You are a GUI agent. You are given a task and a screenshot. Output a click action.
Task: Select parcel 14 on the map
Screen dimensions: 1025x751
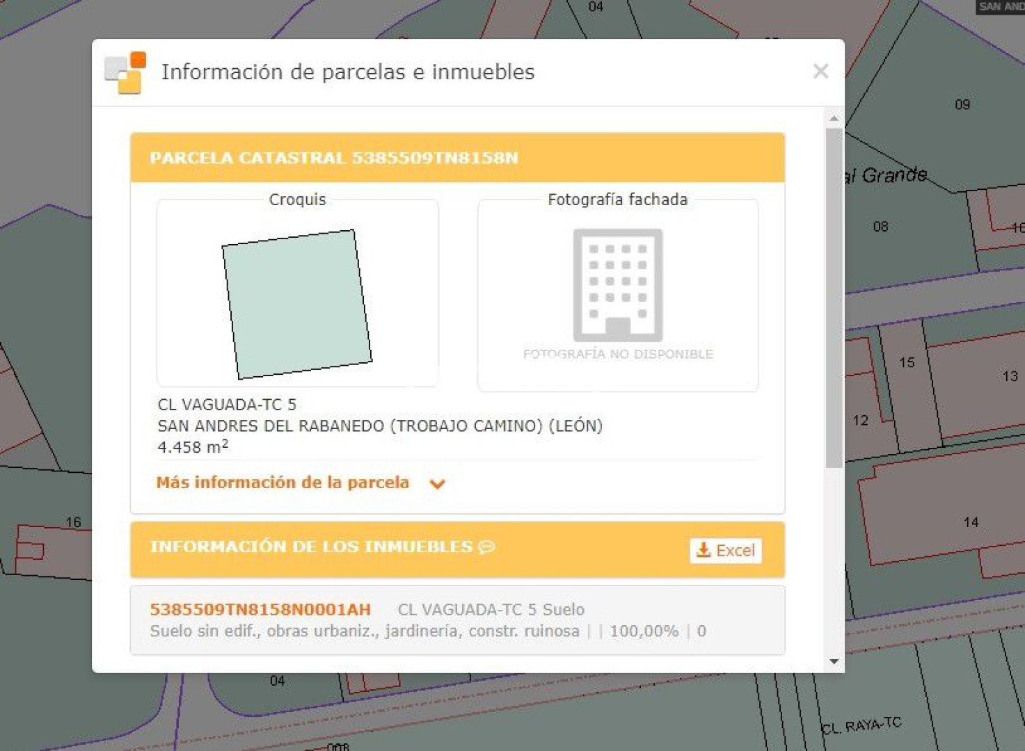971,522
